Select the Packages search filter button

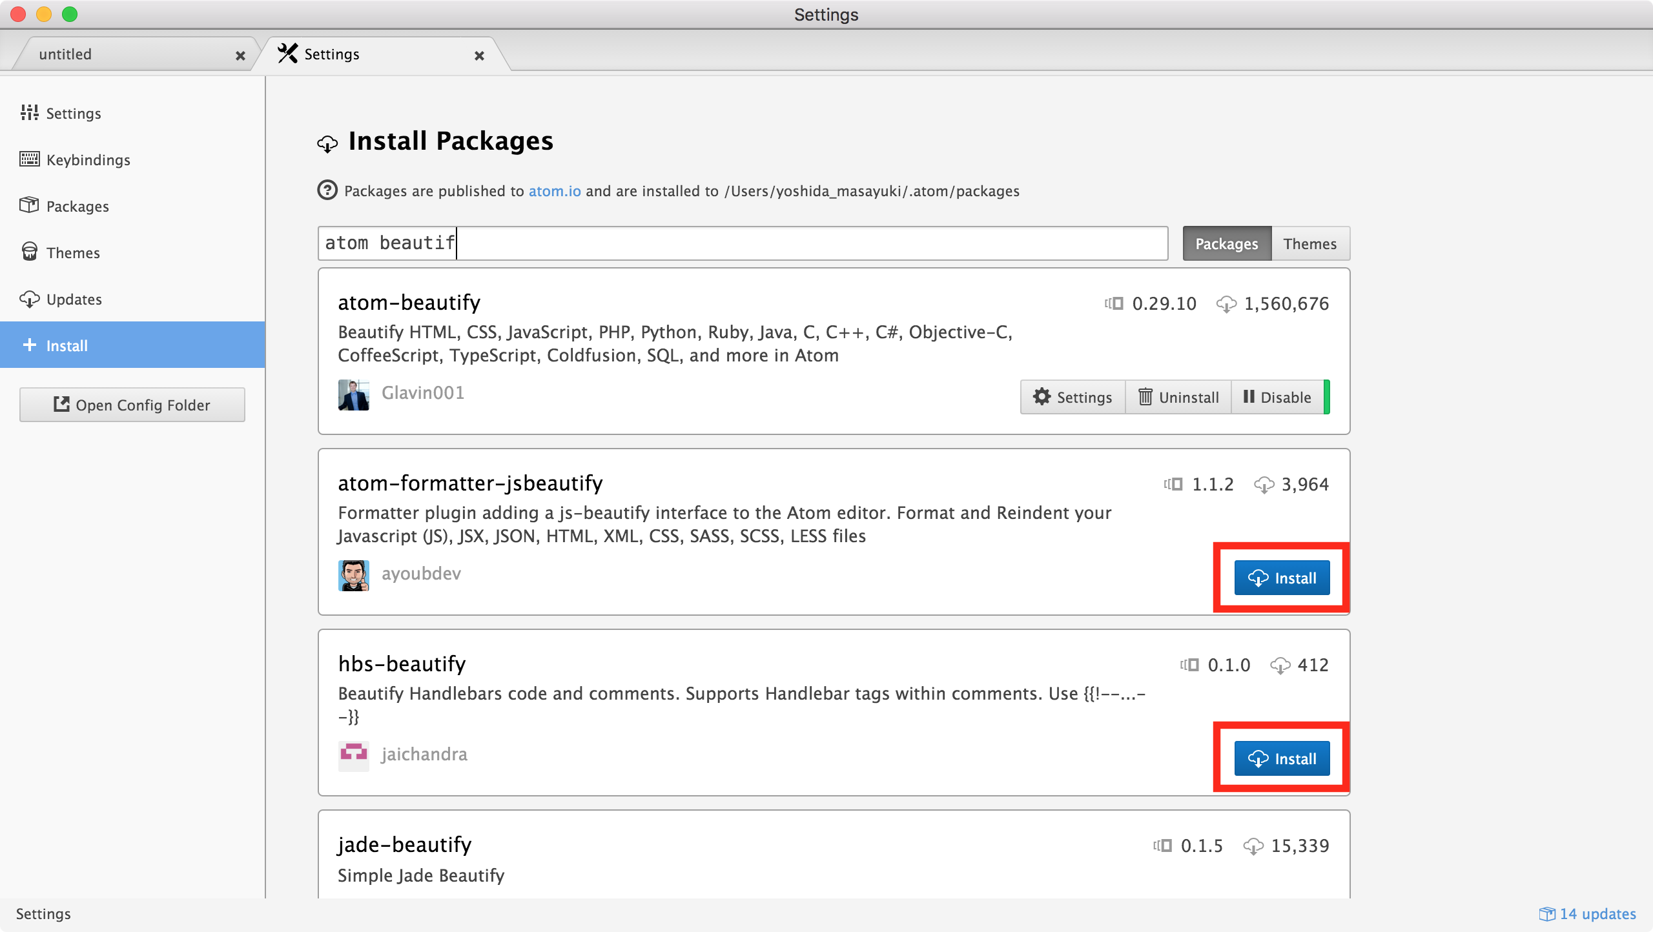(1227, 243)
